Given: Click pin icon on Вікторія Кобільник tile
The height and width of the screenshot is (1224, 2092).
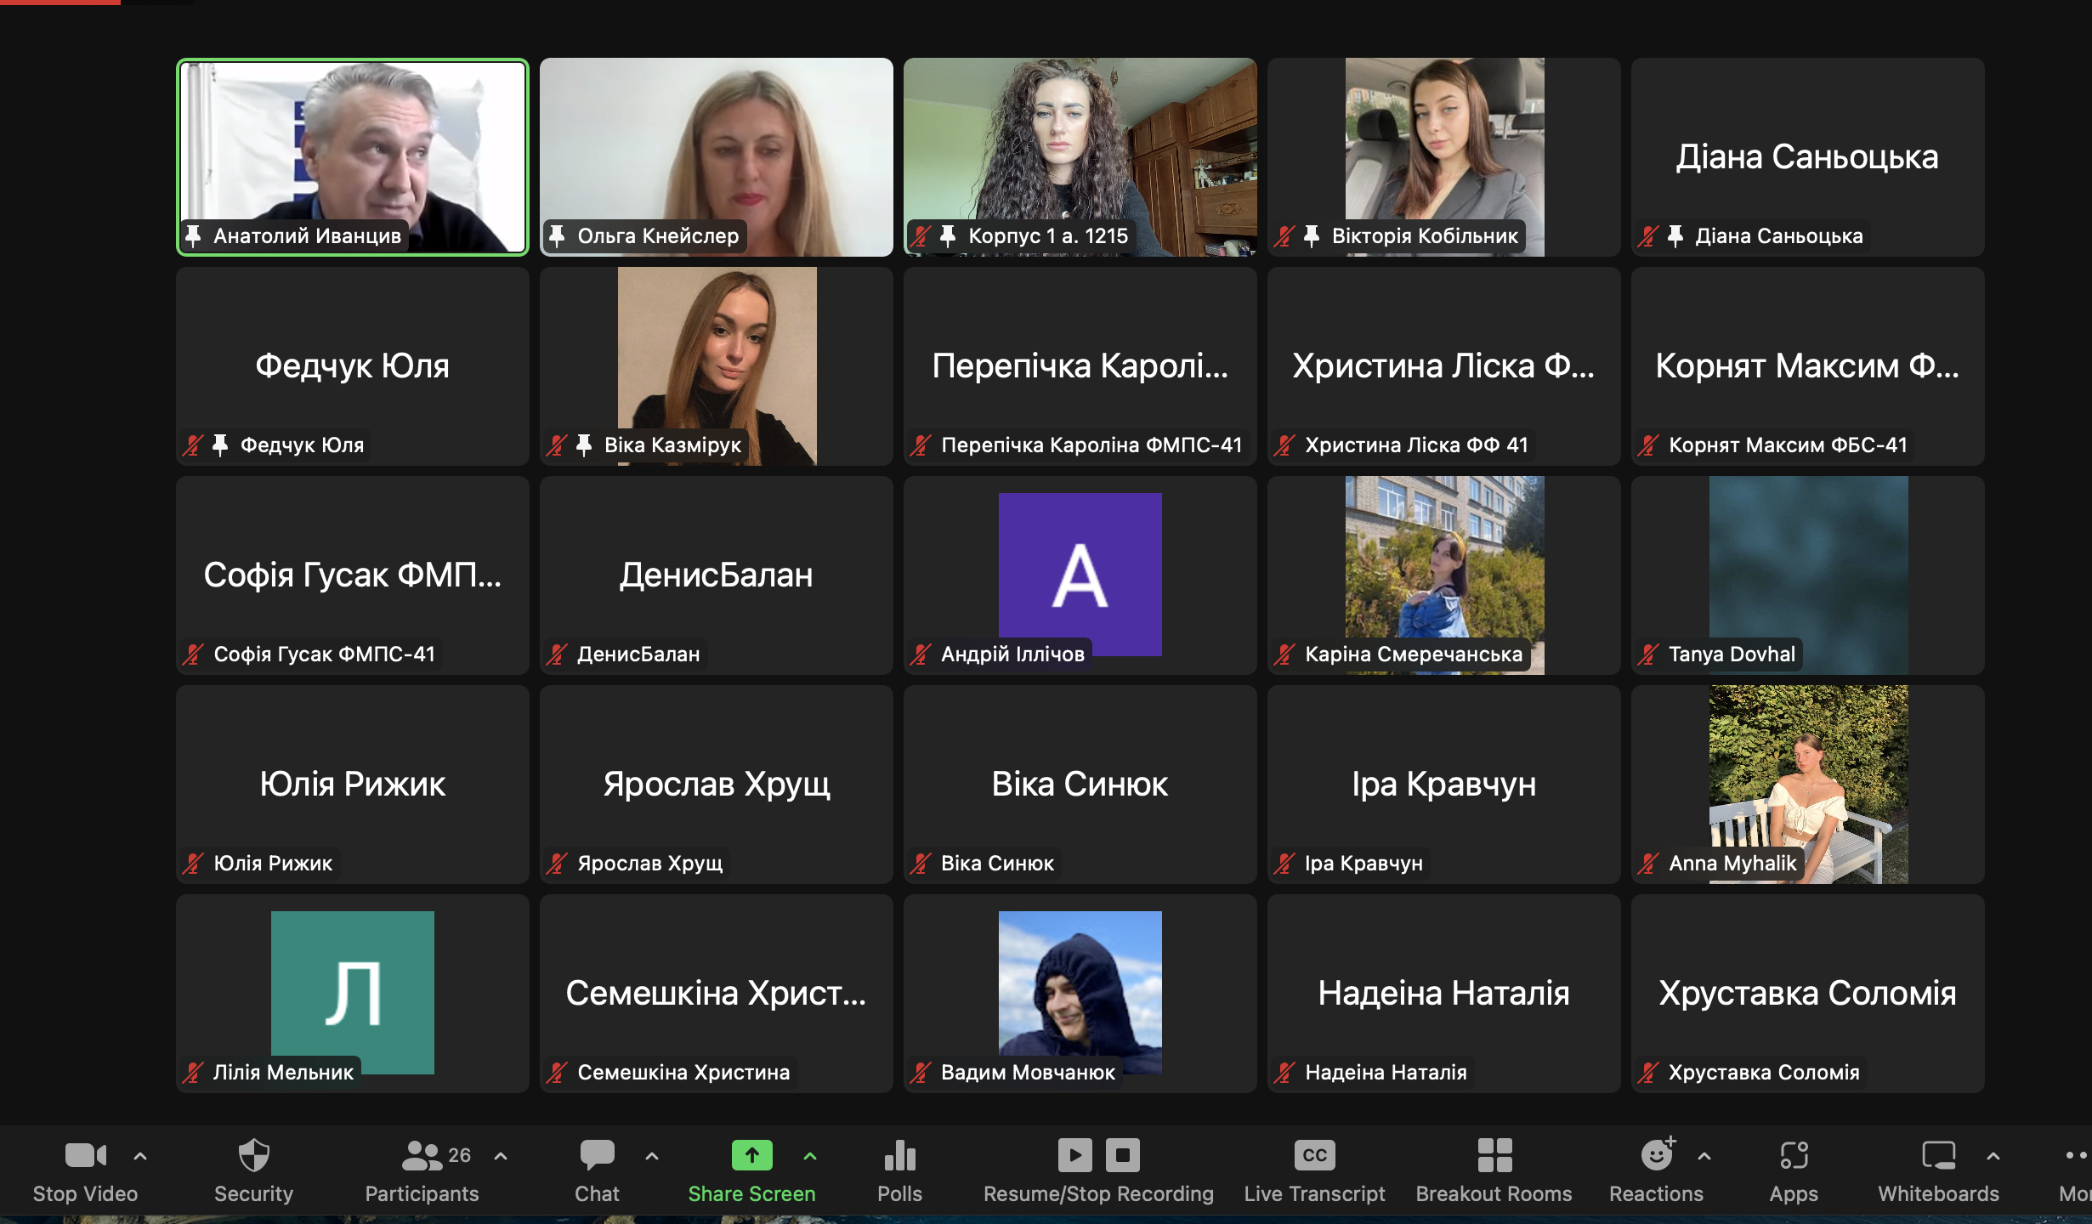Looking at the screenshot, I should pyautogui.click(x=1312, y=235).
